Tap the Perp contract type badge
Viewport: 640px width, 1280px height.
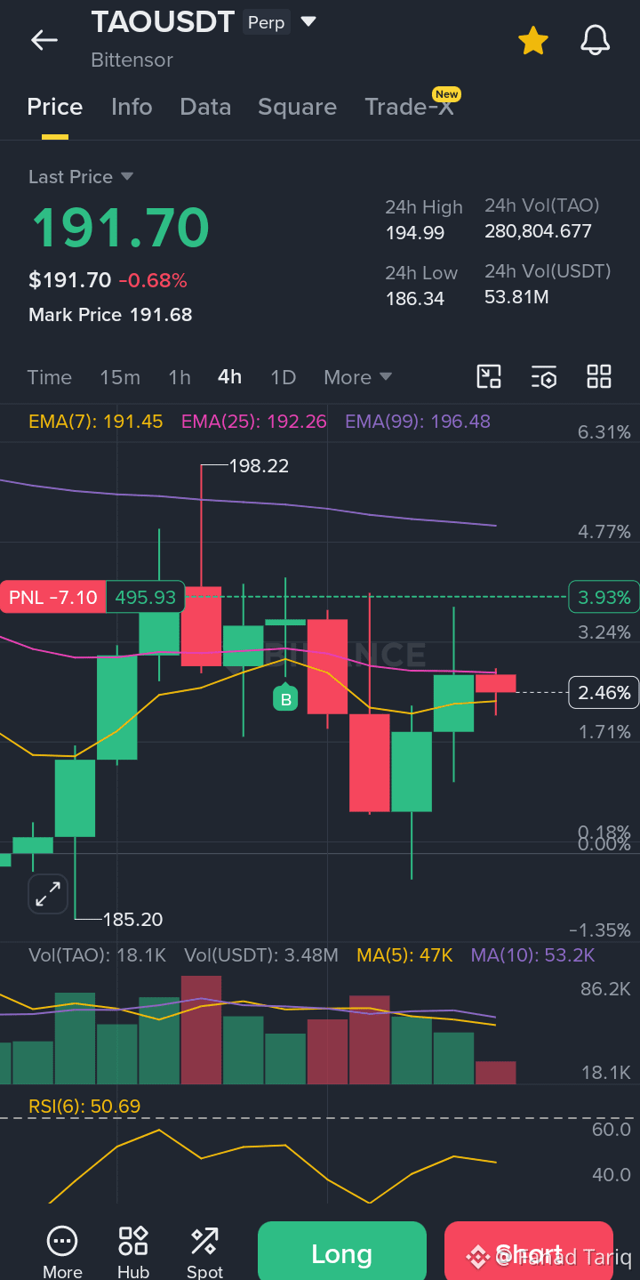[266, 22]
